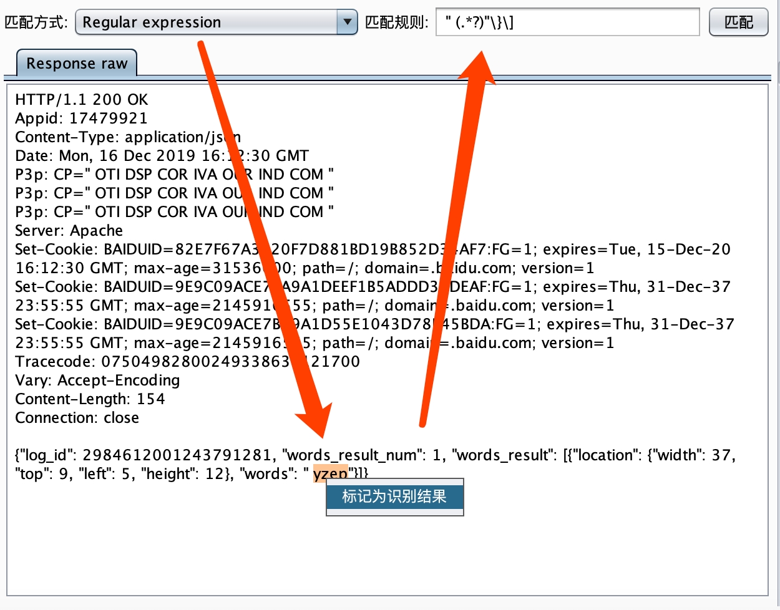Click the HTTP/1.1 200 OK status line
Screen dimensions: 780x610
[x=82, y=100]
